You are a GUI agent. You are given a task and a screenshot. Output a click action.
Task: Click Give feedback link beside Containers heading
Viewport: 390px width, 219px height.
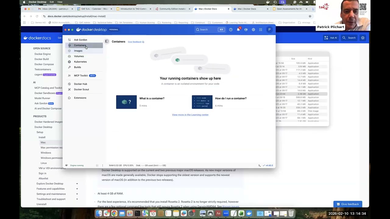(136, 42)
